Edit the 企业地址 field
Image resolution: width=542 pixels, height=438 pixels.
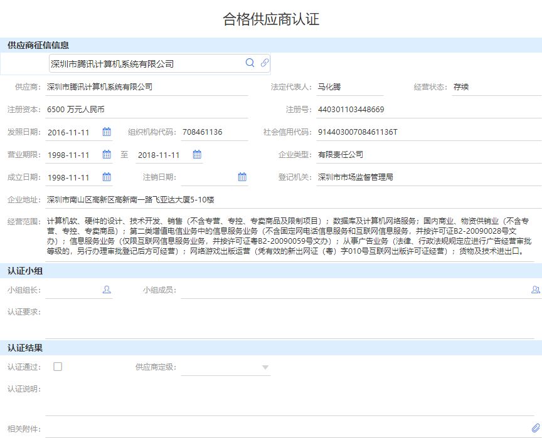[293, 200]
